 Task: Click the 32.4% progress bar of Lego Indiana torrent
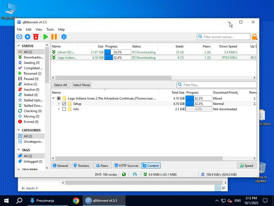pyautogui.click(x=118, y=57)
